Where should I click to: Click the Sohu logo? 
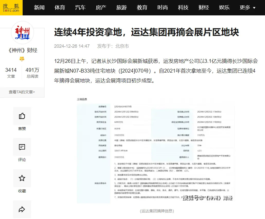click(x=11, y=8)
